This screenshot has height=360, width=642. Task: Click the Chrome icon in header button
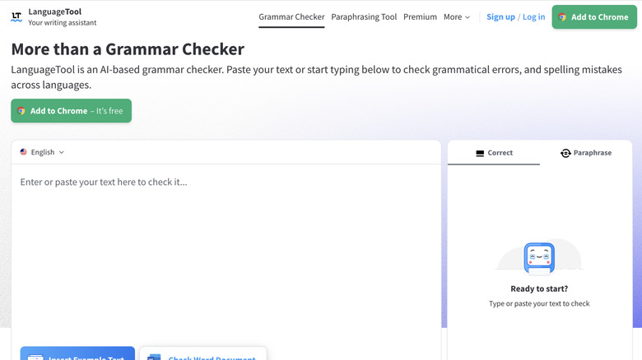[x=563, y=17]
